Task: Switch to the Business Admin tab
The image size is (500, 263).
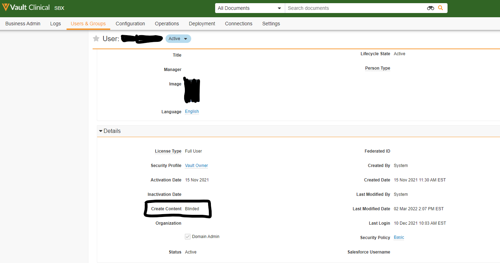Action: [x=23, y=24]
